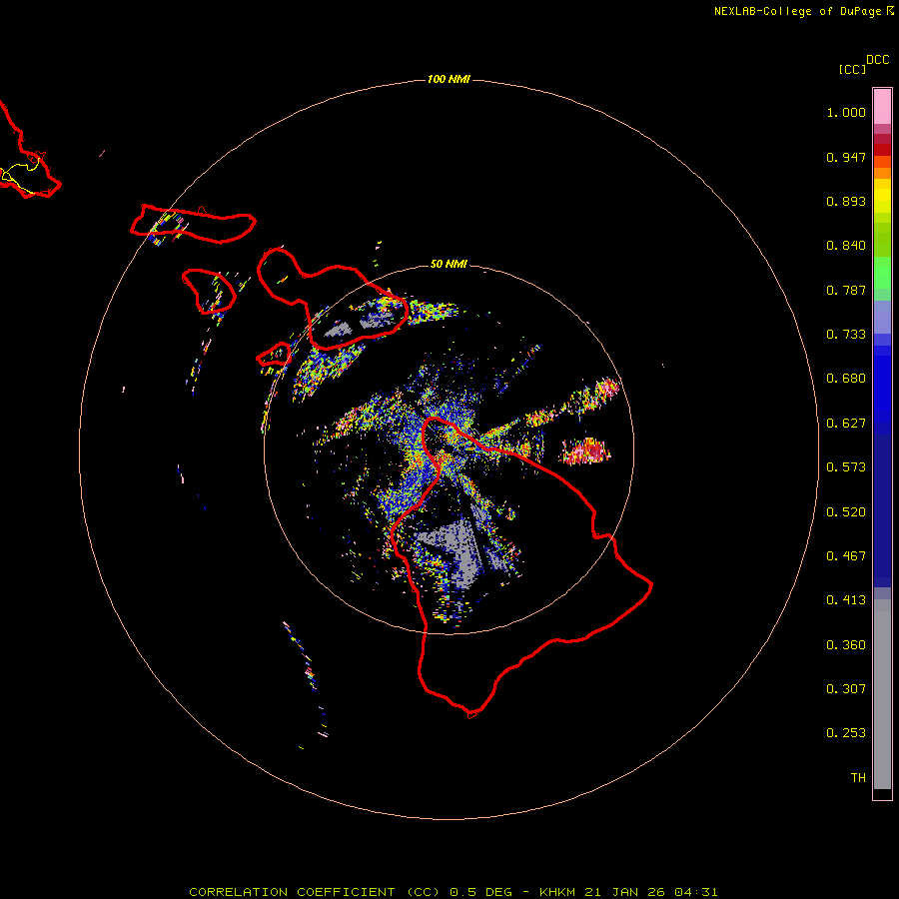899x899 pixels.
Task: Click the 0.520 scale value
Action: pyautogui.click(x=846, y=512)
